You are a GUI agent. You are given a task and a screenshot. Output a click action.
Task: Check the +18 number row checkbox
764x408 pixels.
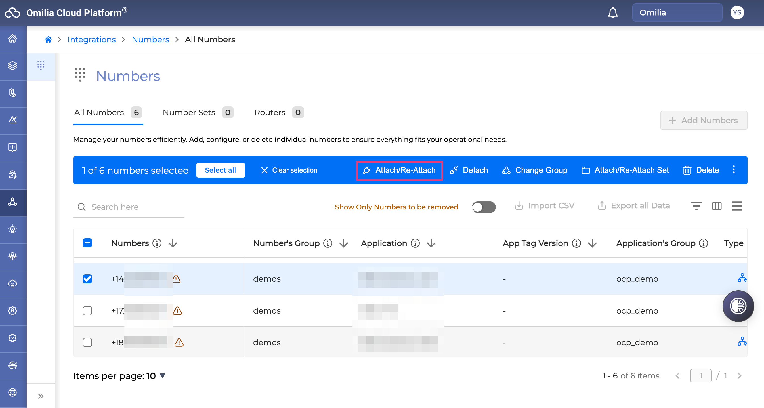87,342
